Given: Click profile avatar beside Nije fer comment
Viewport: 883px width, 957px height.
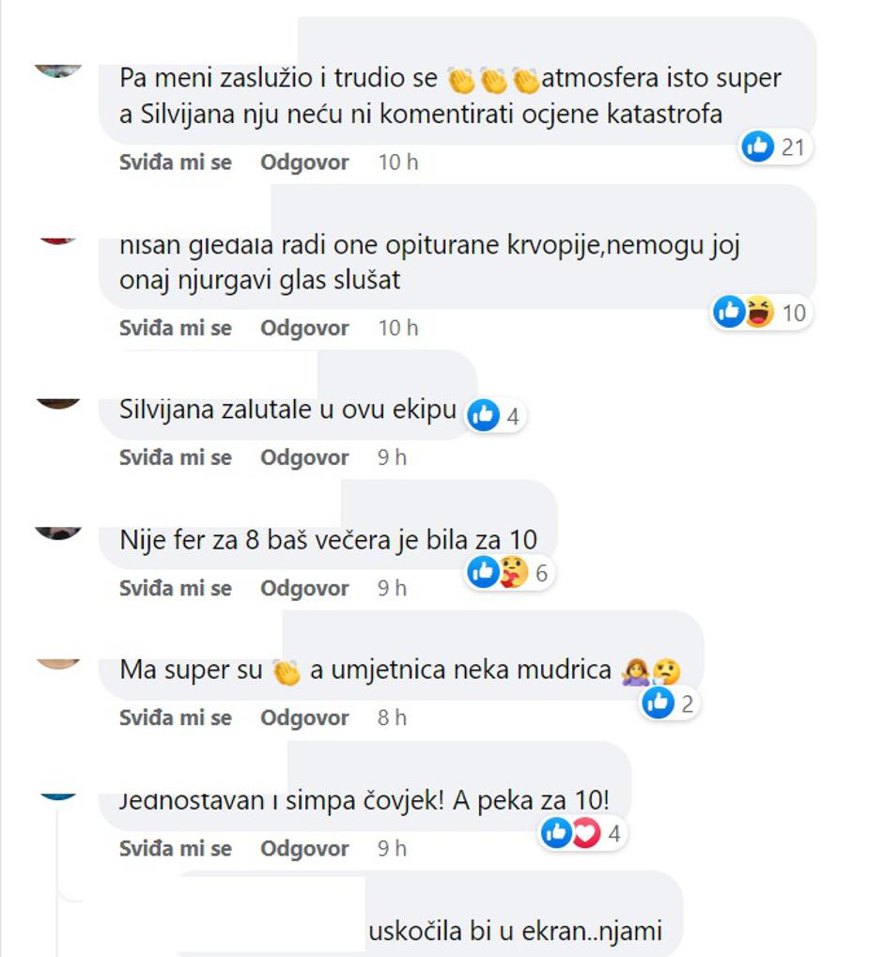Looking at the screenshot, I should (x=58, y=533).
